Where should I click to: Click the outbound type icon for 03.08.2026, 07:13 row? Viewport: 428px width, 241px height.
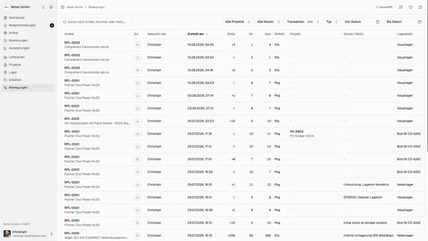point(138,108)
